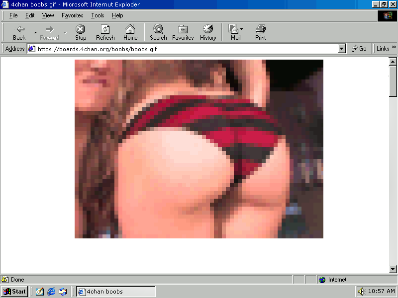Click the Back navigation button
This screenshot has height=298, width=398.
19,32
